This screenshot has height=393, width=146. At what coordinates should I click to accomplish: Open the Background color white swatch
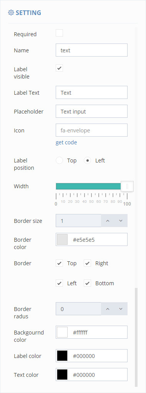(x=62, y=332)
